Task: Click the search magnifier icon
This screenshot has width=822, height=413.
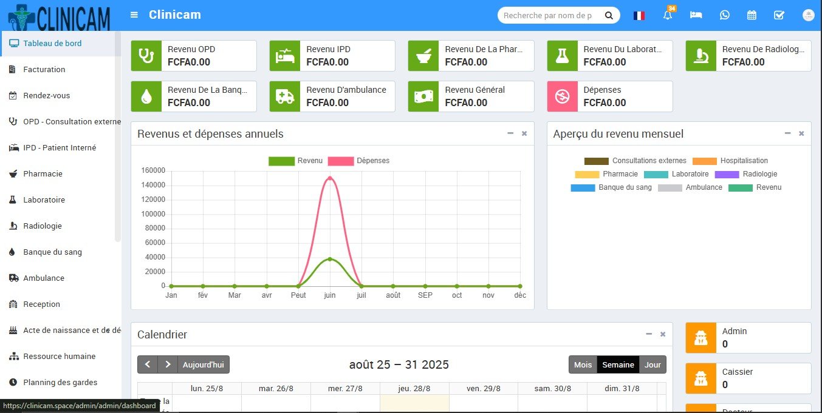Action: click(609, 16)
